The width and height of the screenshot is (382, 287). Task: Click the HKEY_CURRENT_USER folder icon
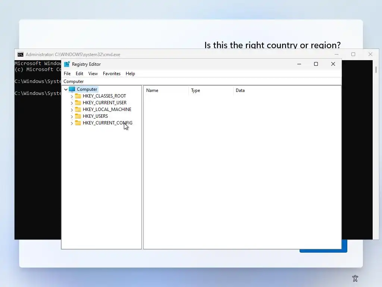coord(78,102)
